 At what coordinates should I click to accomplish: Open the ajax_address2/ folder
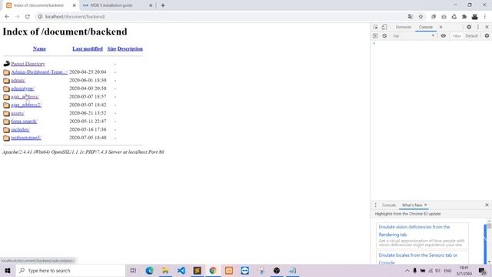pyautogui.click(x=26, y=105)
